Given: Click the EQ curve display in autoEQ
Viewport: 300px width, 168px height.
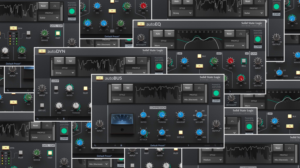Looking at the screenshot, I should coord(199,40).
